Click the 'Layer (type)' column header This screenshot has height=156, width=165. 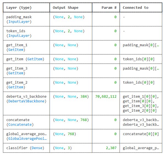pyautogui.click(x=19, y=8)
